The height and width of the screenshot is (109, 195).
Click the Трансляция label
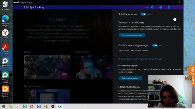point(82,52)
